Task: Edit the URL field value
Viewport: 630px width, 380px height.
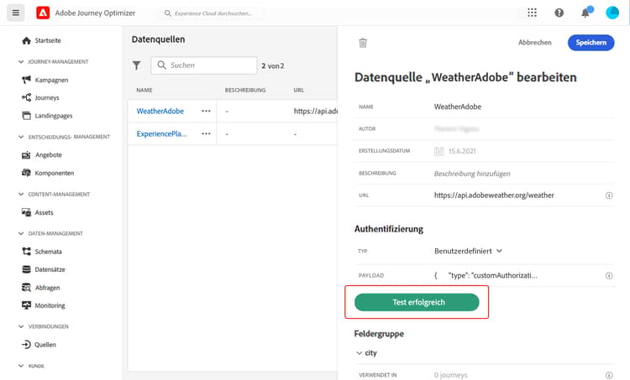Action: tap(494, 195)
